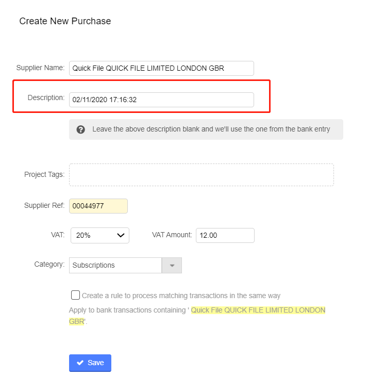The width and height of the screenshot is (368, 376).
Task: Focus the Supplier Name input field
Action: pos(161,68)
